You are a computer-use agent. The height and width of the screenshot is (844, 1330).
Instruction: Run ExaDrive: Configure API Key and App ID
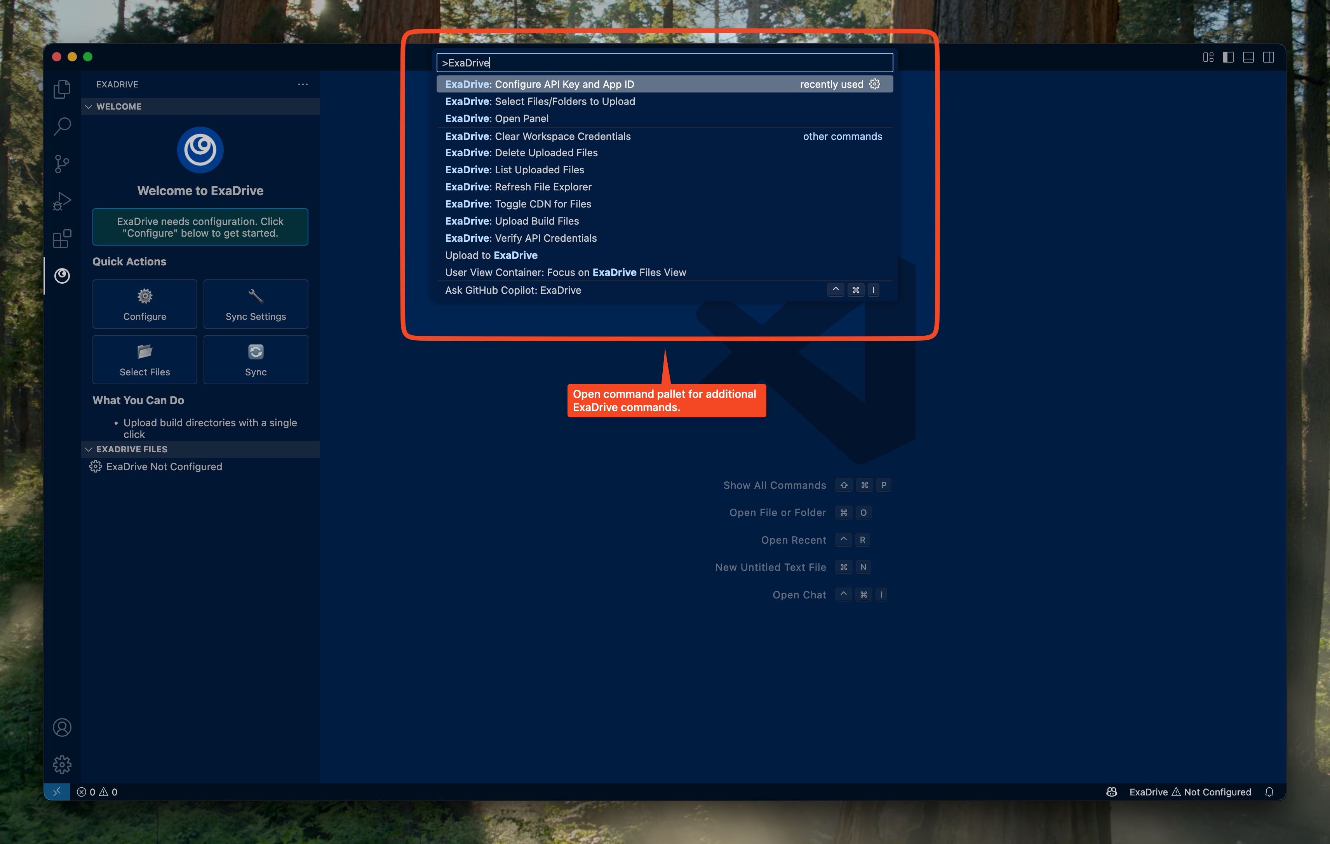click(665, 84)
